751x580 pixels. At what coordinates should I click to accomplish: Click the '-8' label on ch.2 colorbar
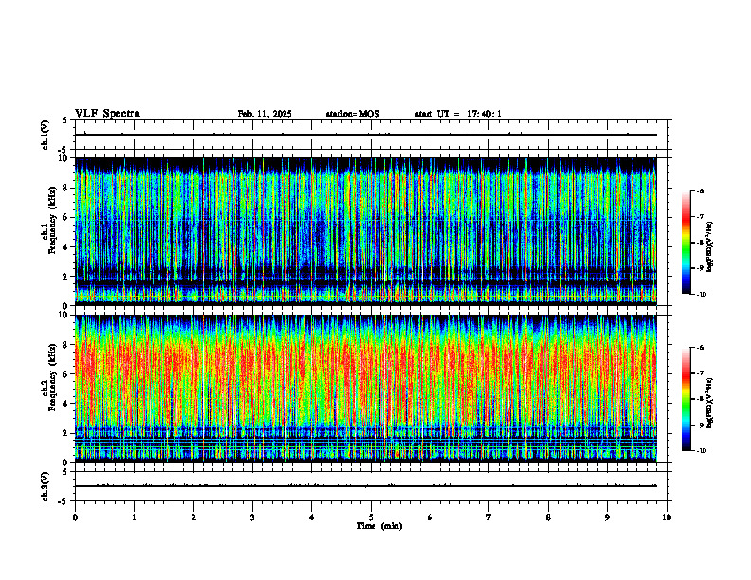(700, 399)
